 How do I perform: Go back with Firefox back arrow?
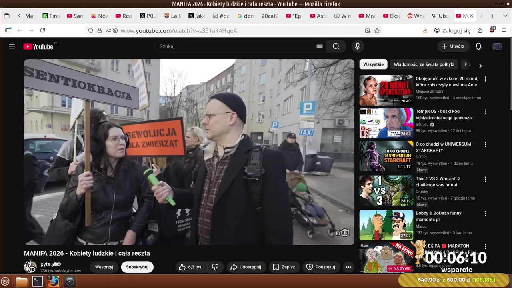pyautogui.click(x=19, y=30)
